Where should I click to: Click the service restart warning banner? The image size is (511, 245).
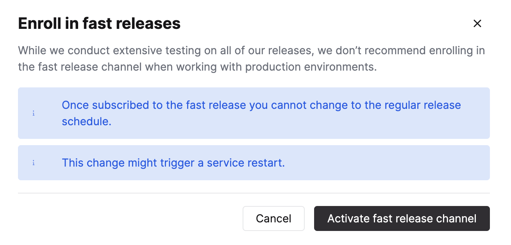click(254, 163)
